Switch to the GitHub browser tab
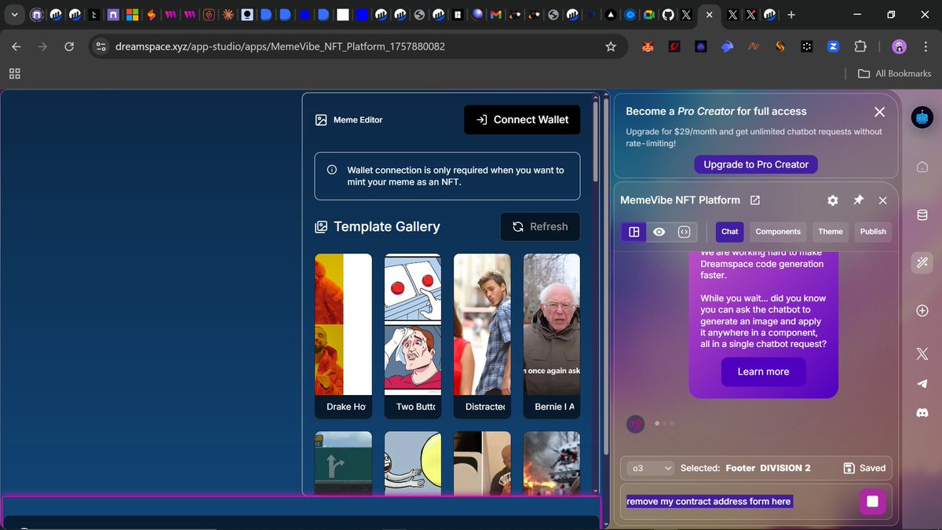942x530 pixels. pyautogui.click(x=668, y=14)
